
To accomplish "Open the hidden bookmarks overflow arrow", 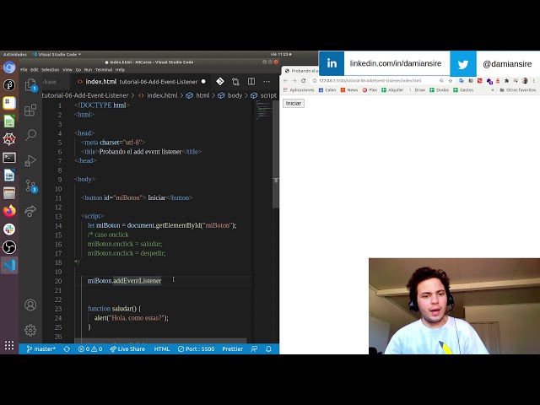I will (x=493, y=90).
